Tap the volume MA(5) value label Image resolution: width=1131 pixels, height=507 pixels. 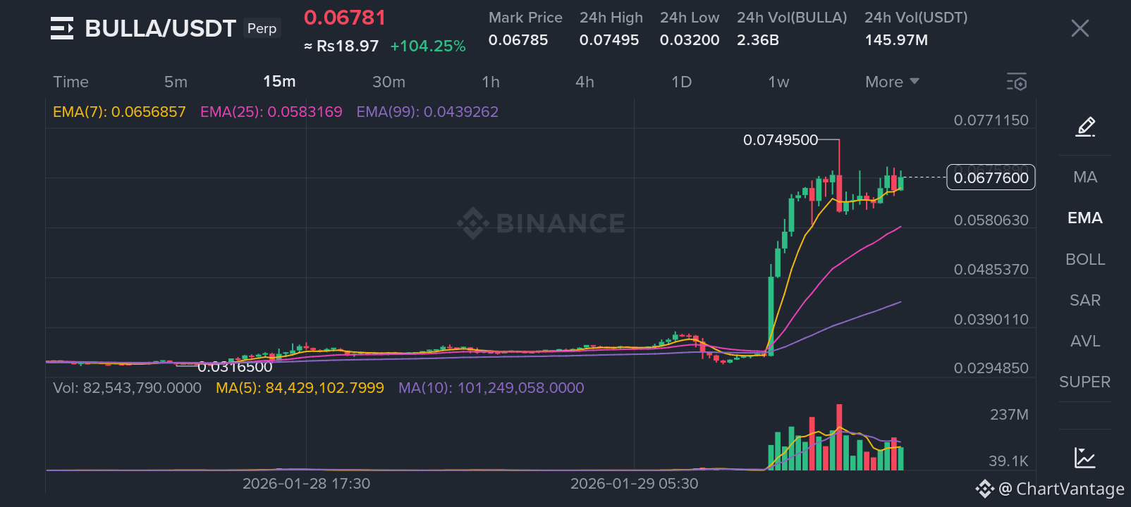click(x=300, y=388)
